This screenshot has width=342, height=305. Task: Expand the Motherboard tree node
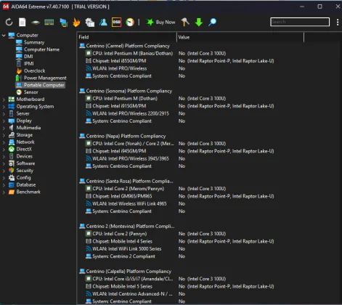point(4,99)
